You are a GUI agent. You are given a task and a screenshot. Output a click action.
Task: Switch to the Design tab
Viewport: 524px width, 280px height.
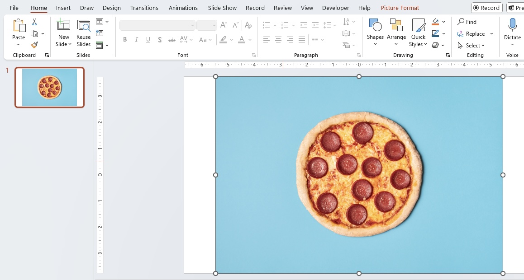pyautogui.click(x=112, y=8)
